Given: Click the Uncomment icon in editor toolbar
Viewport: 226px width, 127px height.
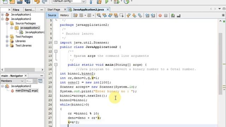Looking at the screenshot, I should tap(179, 16).
